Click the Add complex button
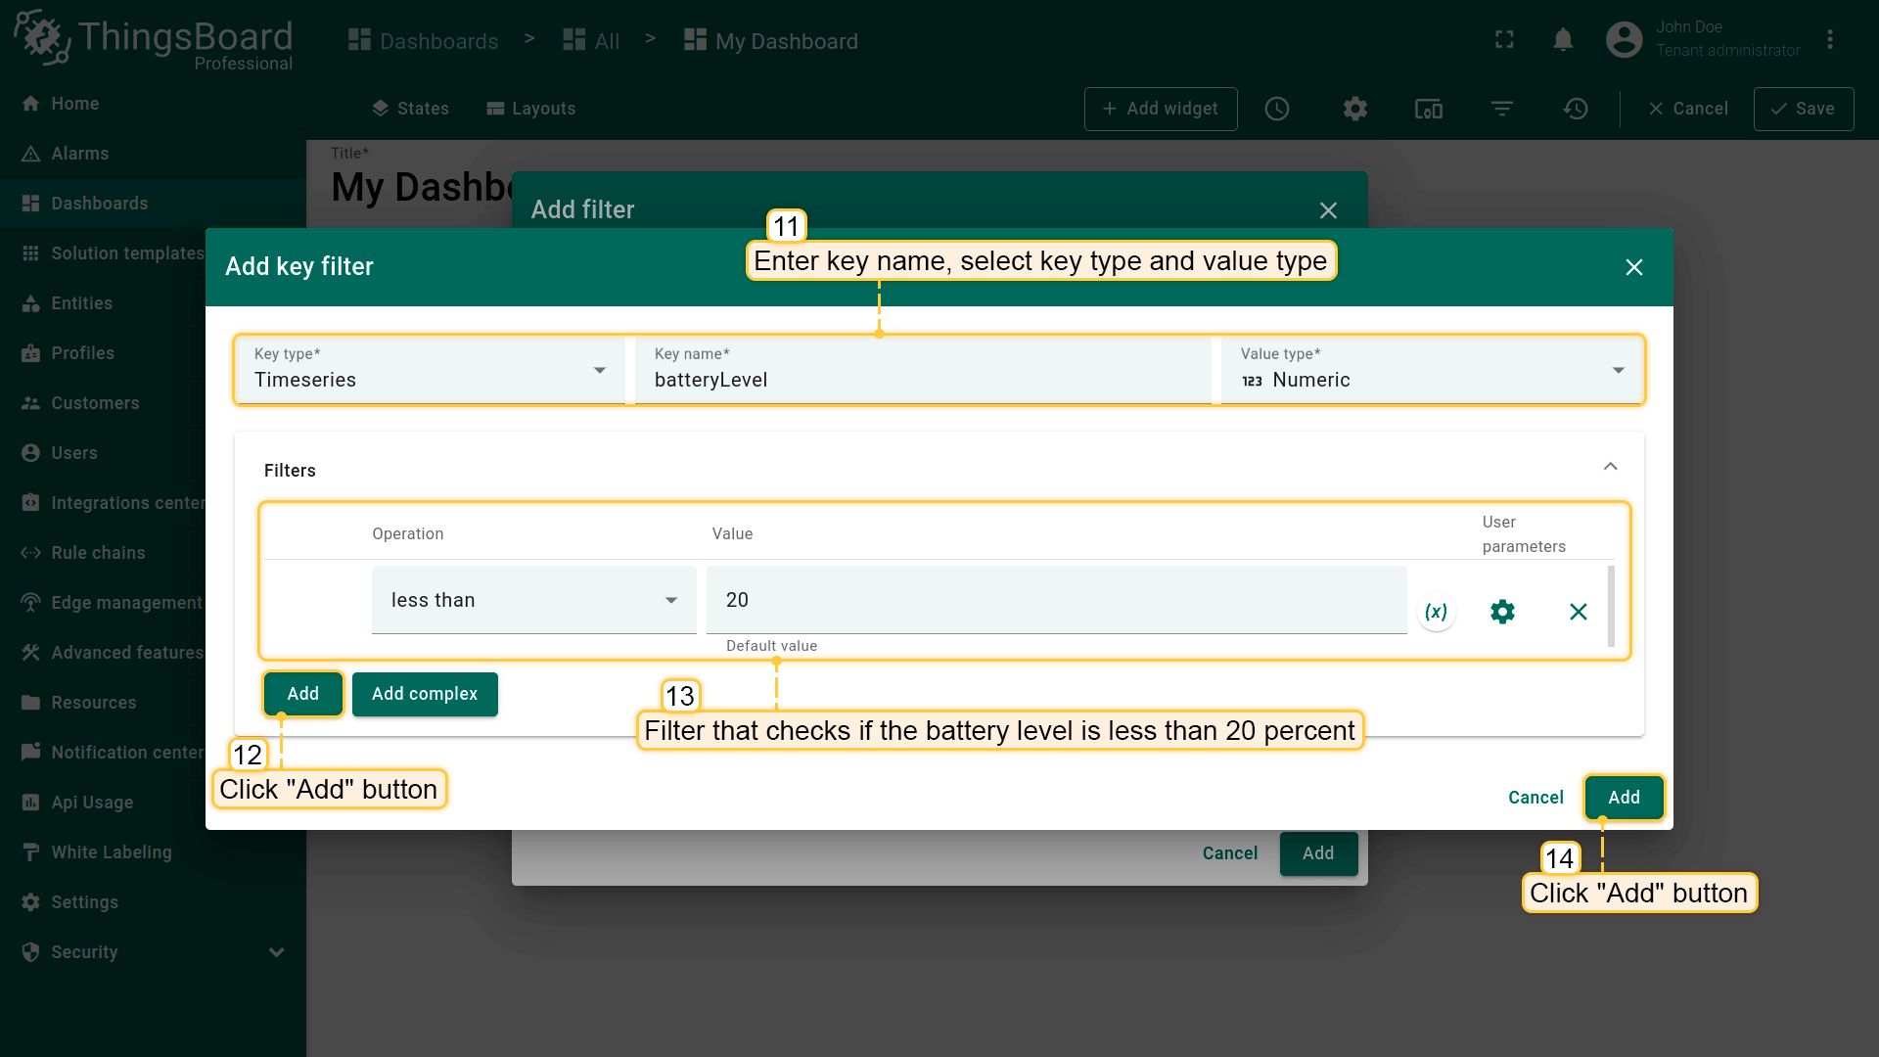1879x1057 pixels. (425, 694)
